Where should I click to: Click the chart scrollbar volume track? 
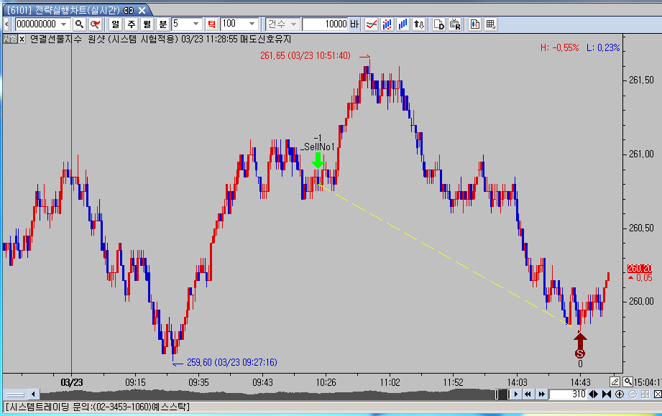tap(266, 394)
